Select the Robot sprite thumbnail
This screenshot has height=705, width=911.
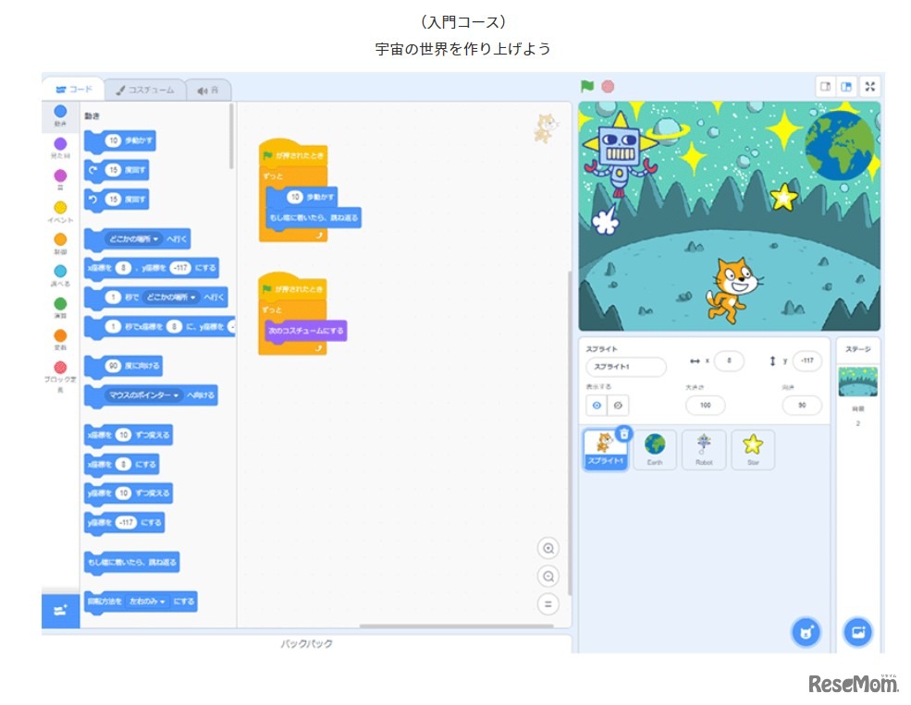click(704, 450)
